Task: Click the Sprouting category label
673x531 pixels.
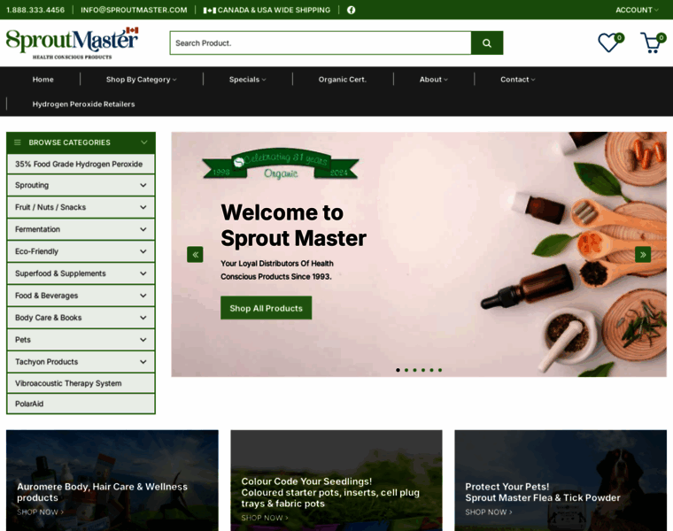Action: click(x=32, y=185)
